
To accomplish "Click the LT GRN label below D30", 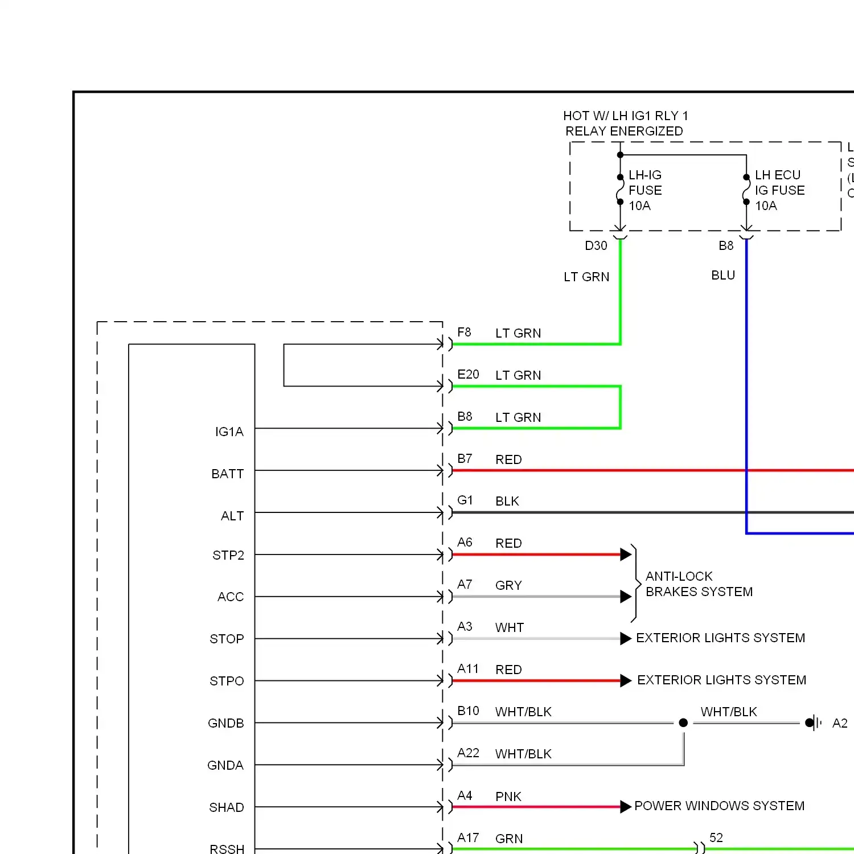I will coord(586,277).
